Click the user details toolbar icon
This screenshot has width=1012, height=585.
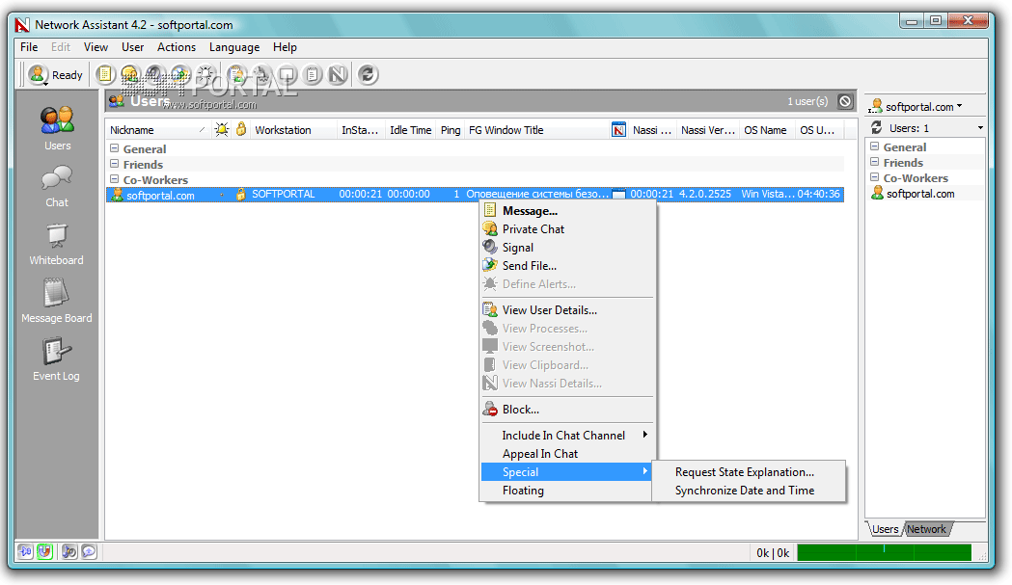click(236, 75)
